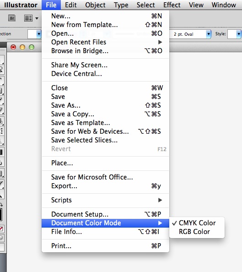
Task: Open the View menu
Action: click(196, 5)
